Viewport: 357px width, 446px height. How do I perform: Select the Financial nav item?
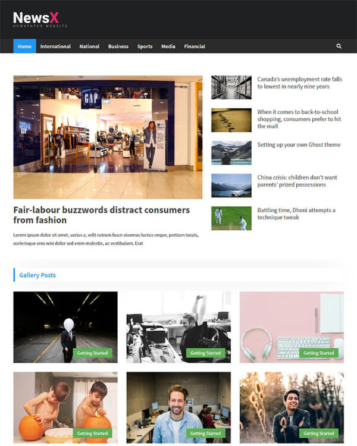(195, 46)
